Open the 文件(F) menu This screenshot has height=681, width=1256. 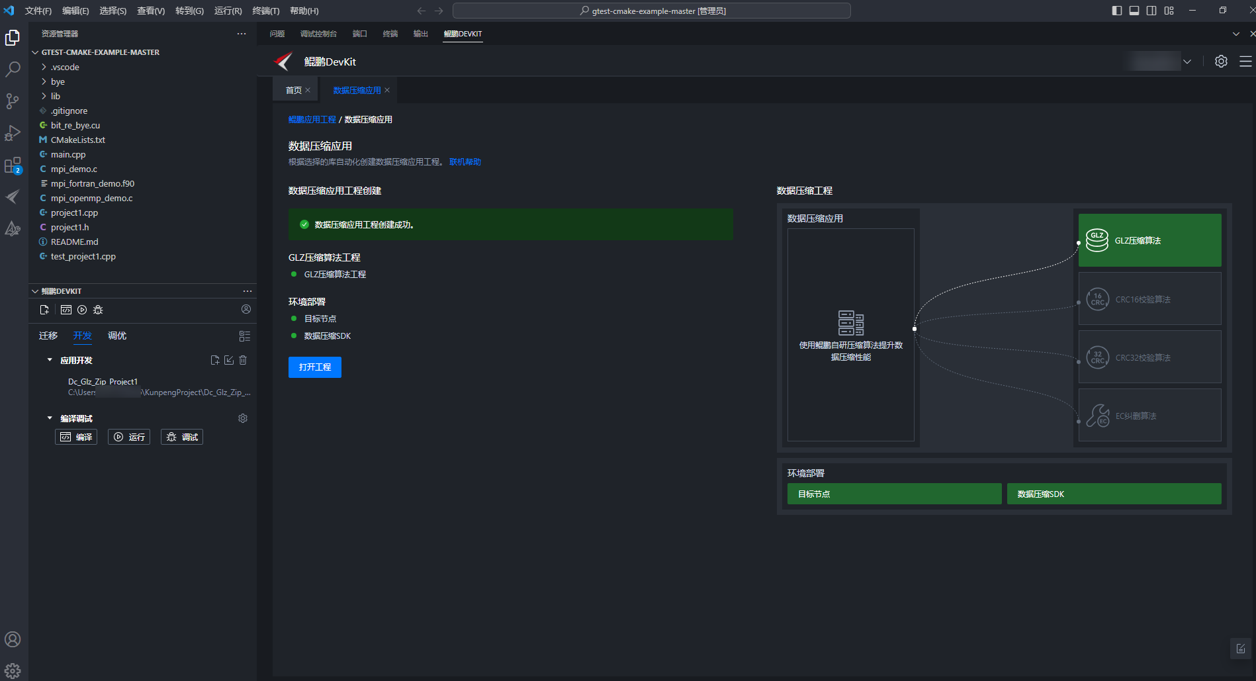pyautogui.click(x=38, y=11)
